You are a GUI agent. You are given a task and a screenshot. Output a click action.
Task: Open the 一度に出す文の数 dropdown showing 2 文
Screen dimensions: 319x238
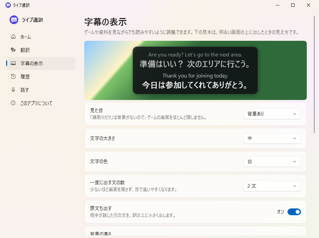[272, 186]
